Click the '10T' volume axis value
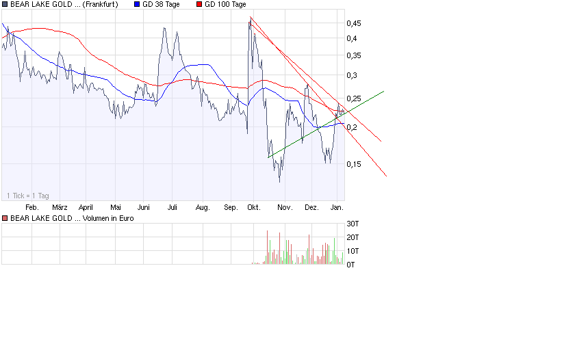Image resolution: width=575 pixels, height=359 pixels. point(353,251)
